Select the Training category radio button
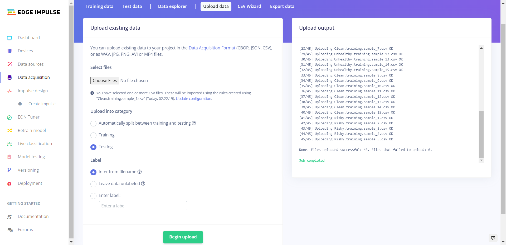This screenshot has width=506, height=245. (x=93, y=135)
